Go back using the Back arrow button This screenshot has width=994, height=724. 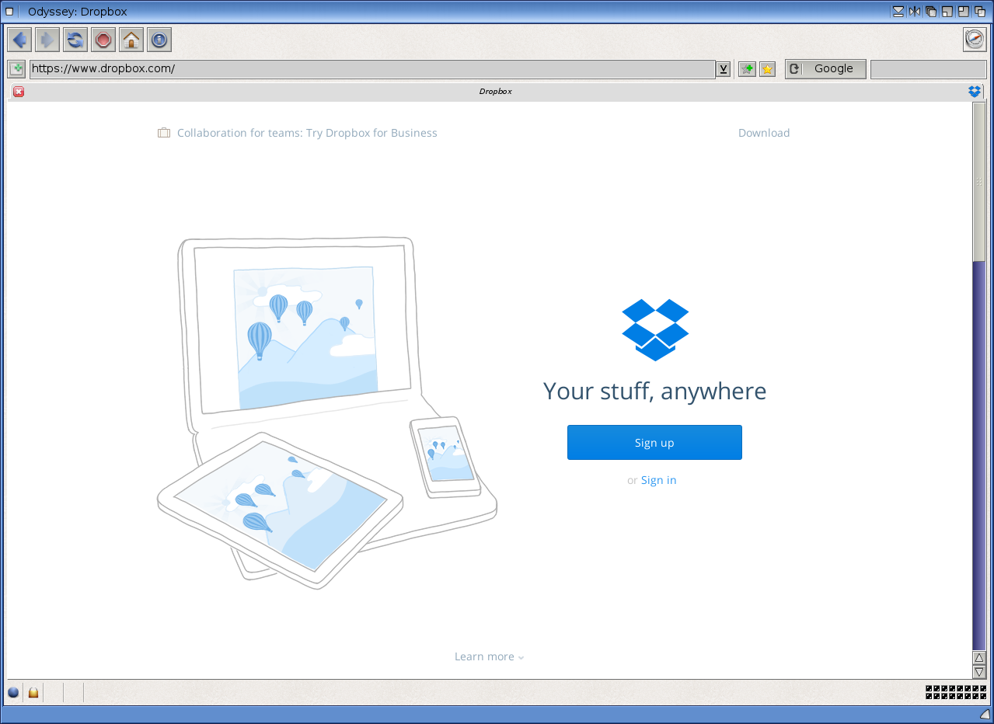pos(19,40)
